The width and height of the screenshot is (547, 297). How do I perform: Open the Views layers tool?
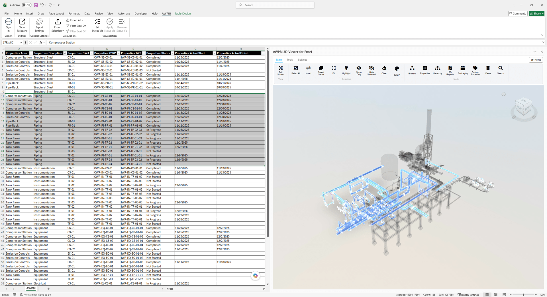coord(488,70)
